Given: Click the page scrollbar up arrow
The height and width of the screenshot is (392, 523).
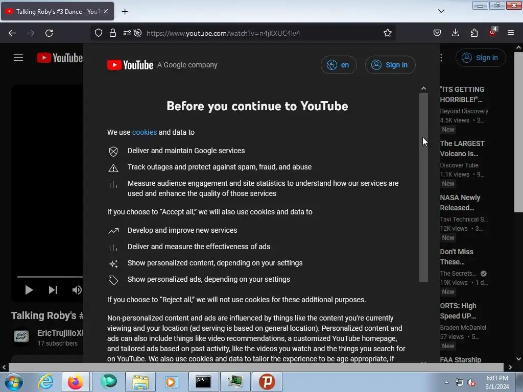Looking at the screenshot, I should tap(519, 47).
